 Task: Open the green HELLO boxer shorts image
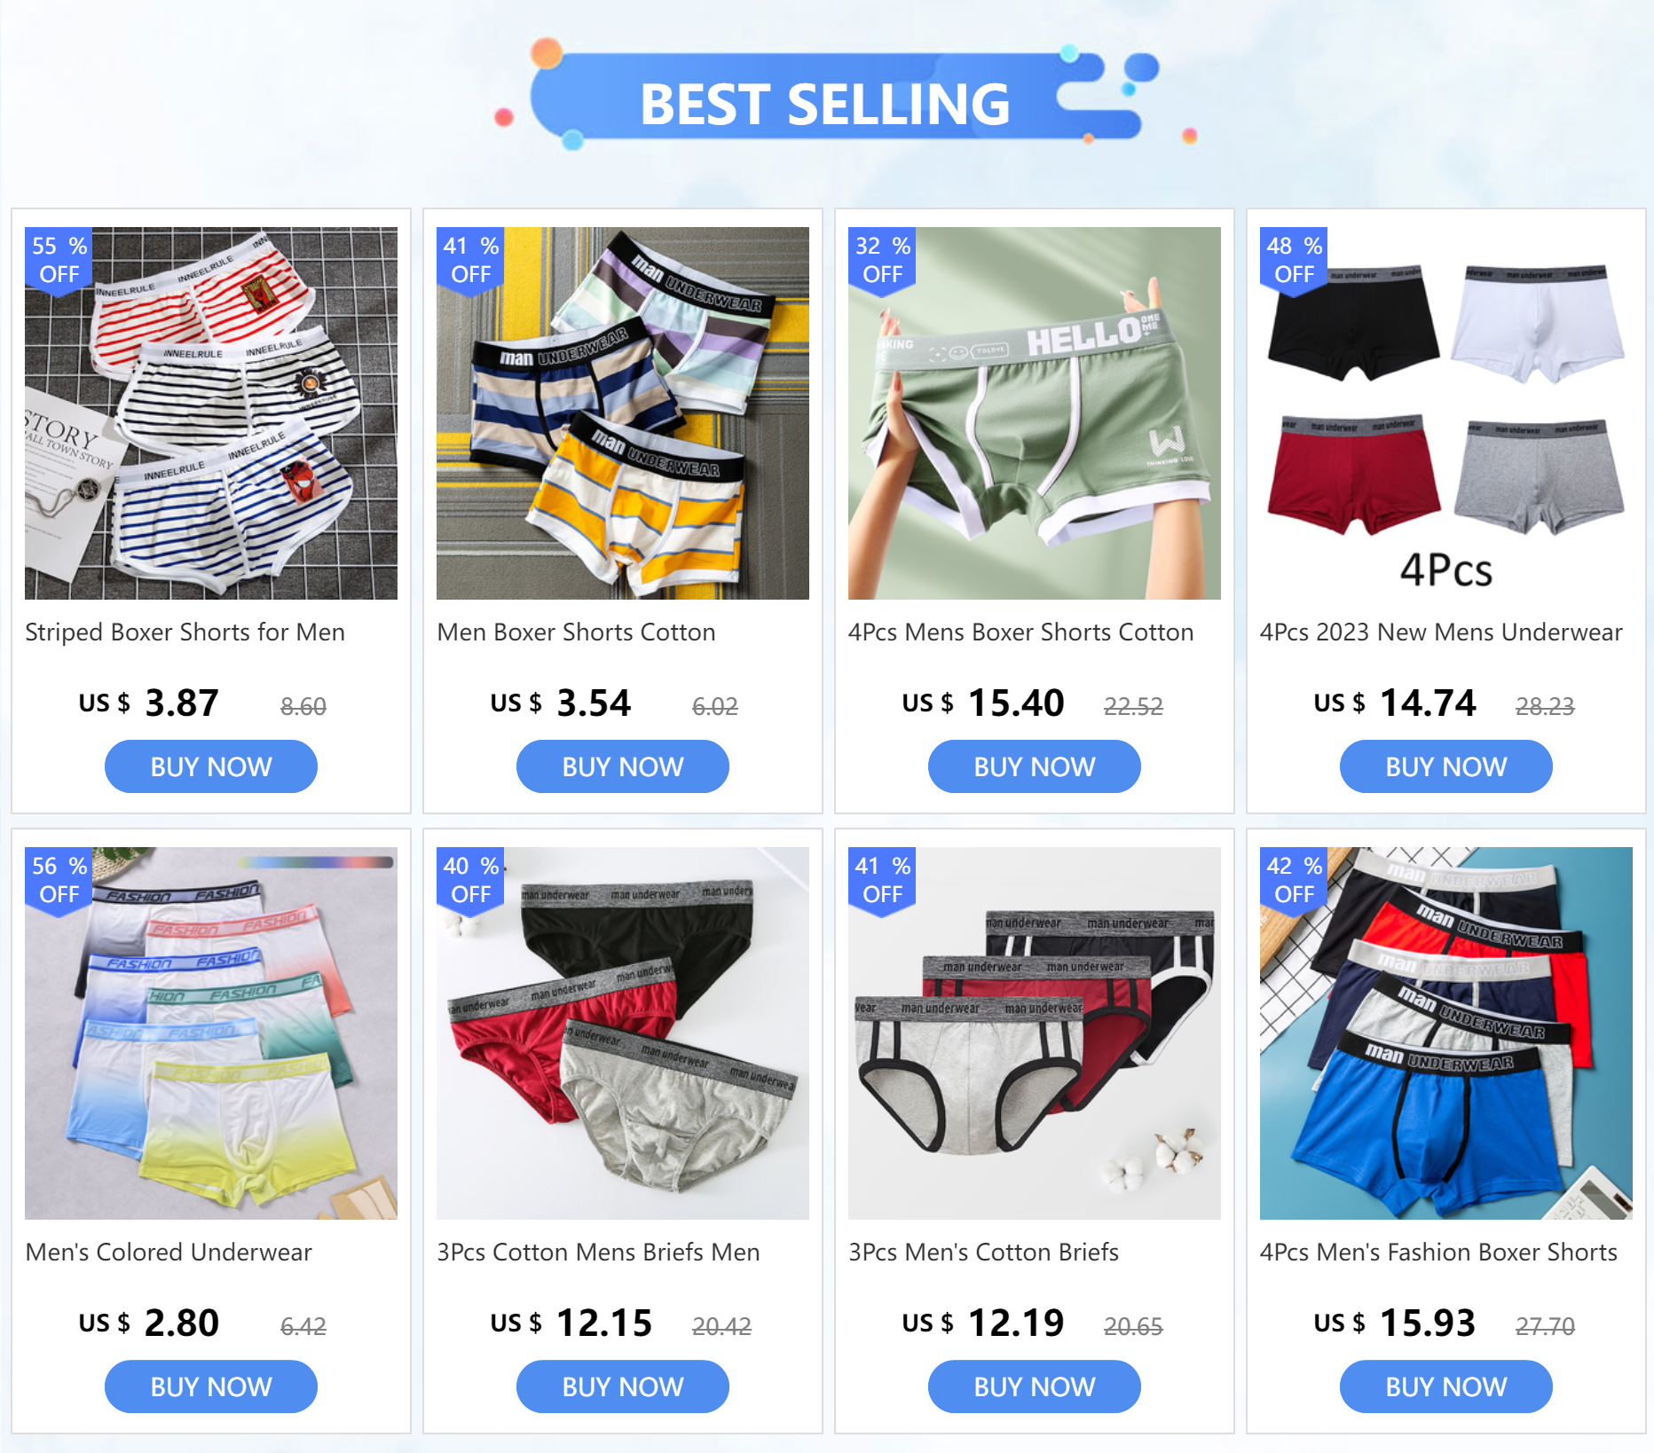[x=1035, y=413]
